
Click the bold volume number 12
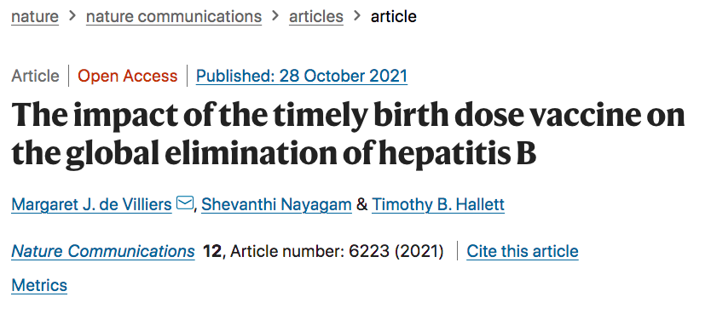(211, 251)
